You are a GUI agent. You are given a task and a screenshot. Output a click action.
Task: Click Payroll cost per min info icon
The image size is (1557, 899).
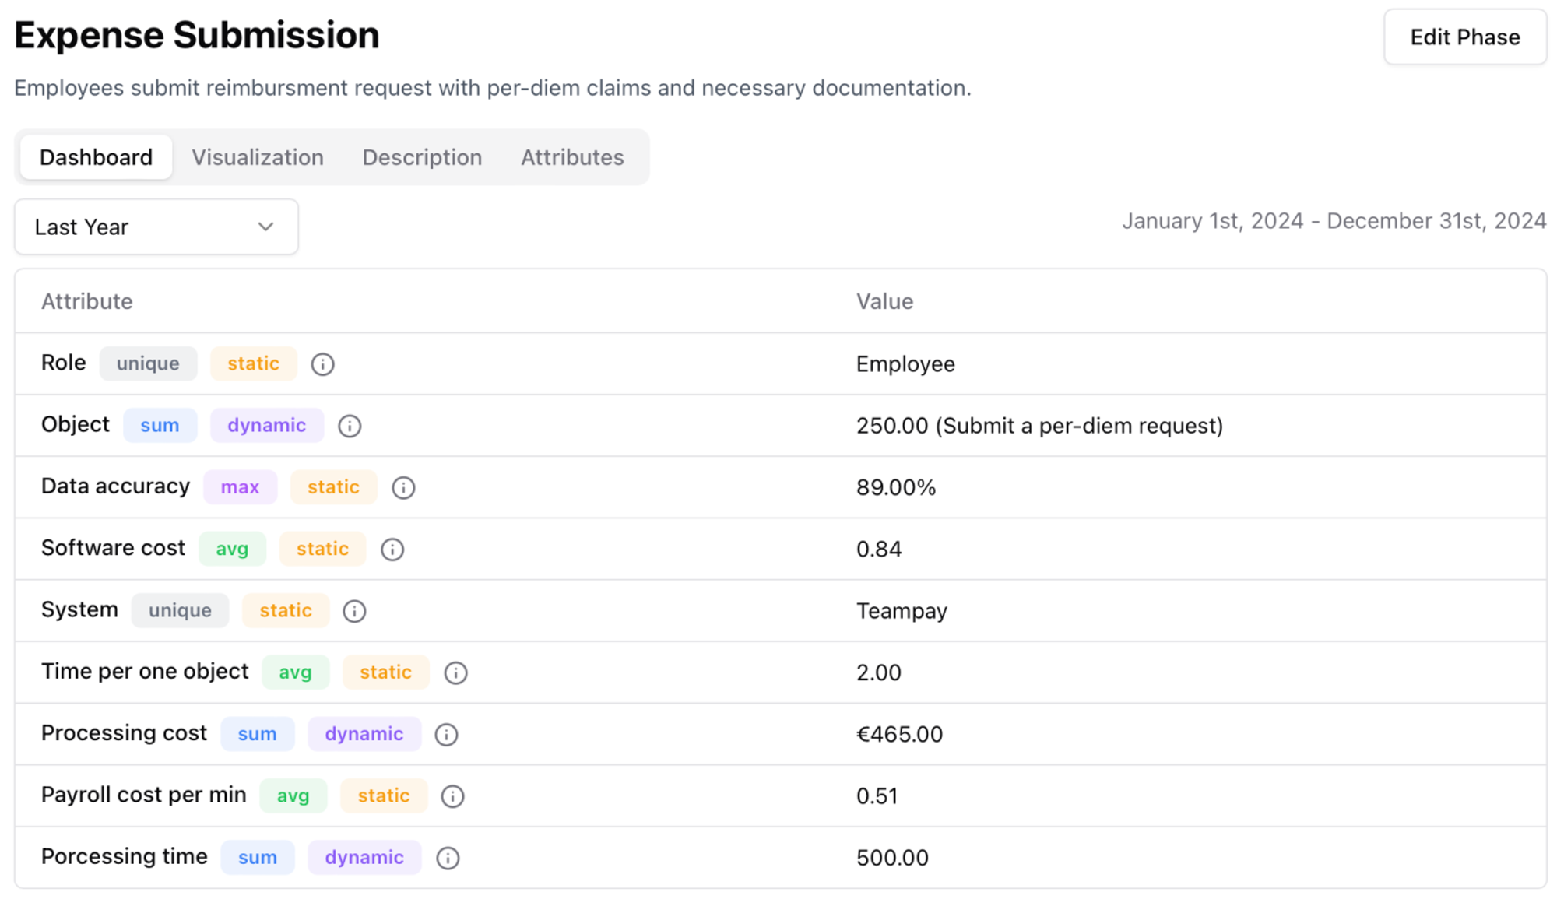(x=452, y=796)
